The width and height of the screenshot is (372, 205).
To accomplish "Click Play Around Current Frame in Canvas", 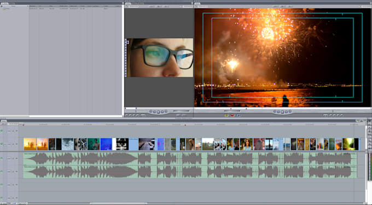I will tap(286, 112).
